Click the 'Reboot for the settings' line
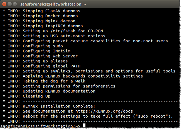The image size is (182, 136). click(88, 116)
